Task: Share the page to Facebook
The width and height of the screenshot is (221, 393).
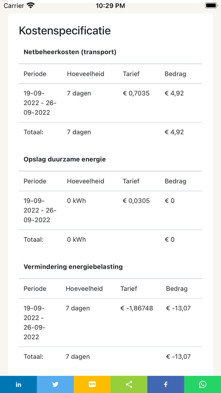Action: tap(165, 384)
